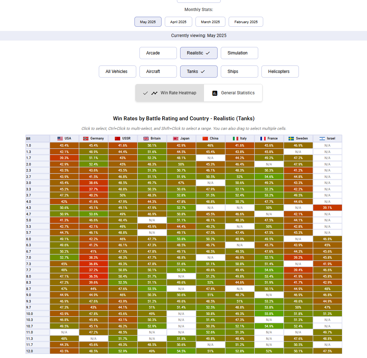Select the Arcade game mode
The width and height of the screenshot is (367, 358).
pyautogui.click(x=158, y=53)
